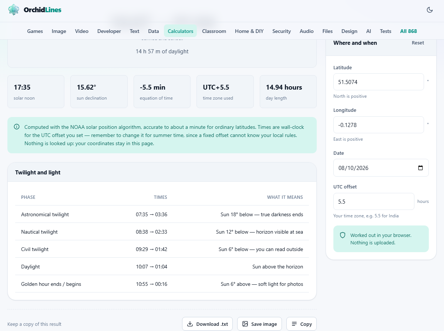Viewport: 444px width, 331px height.
Task: Click the info icon in NOAA notice
Action: [17, 127]
